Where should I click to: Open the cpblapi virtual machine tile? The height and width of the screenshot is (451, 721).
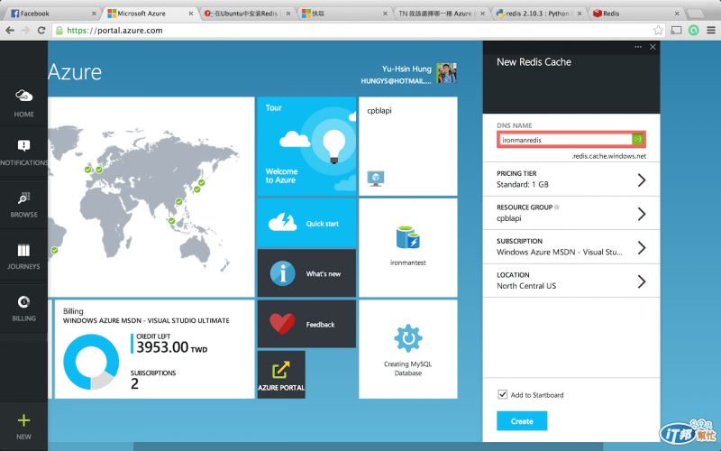click(x=408, y=146)
